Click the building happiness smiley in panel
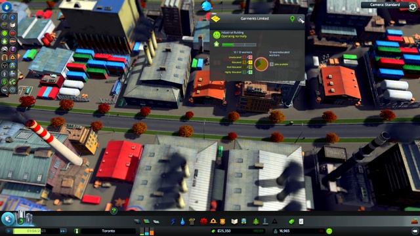420x236 pixels. coord(217,35)
